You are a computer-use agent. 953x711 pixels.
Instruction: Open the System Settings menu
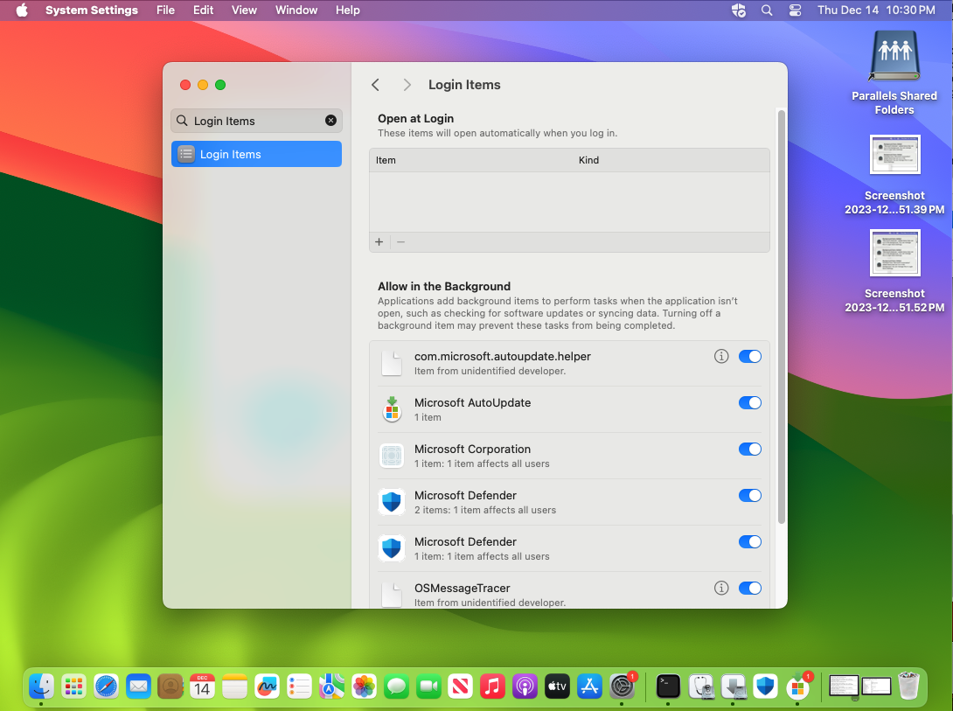(92, 10)
